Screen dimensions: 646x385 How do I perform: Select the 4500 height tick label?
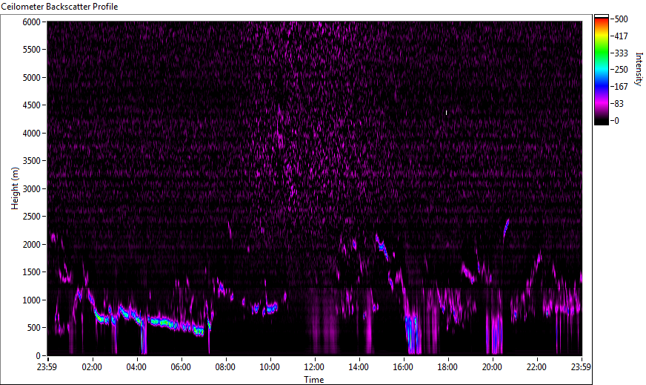(32, 105)
